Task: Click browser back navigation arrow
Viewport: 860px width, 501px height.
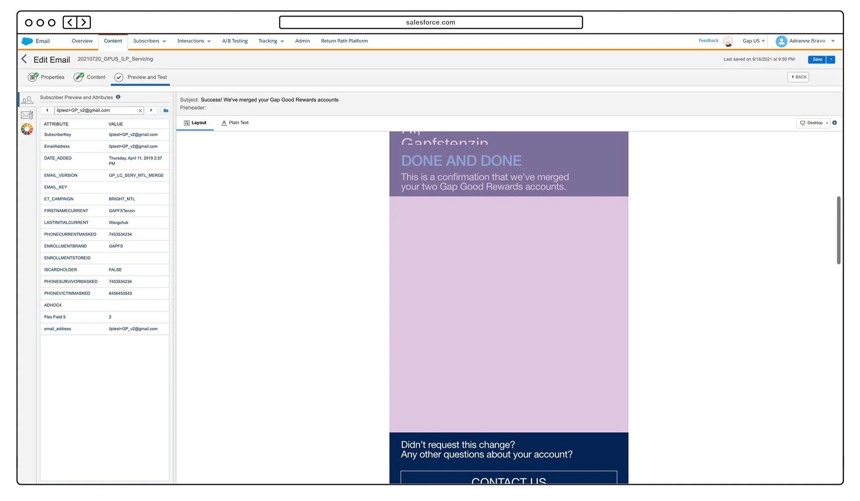Action: [x=70, y=22]
